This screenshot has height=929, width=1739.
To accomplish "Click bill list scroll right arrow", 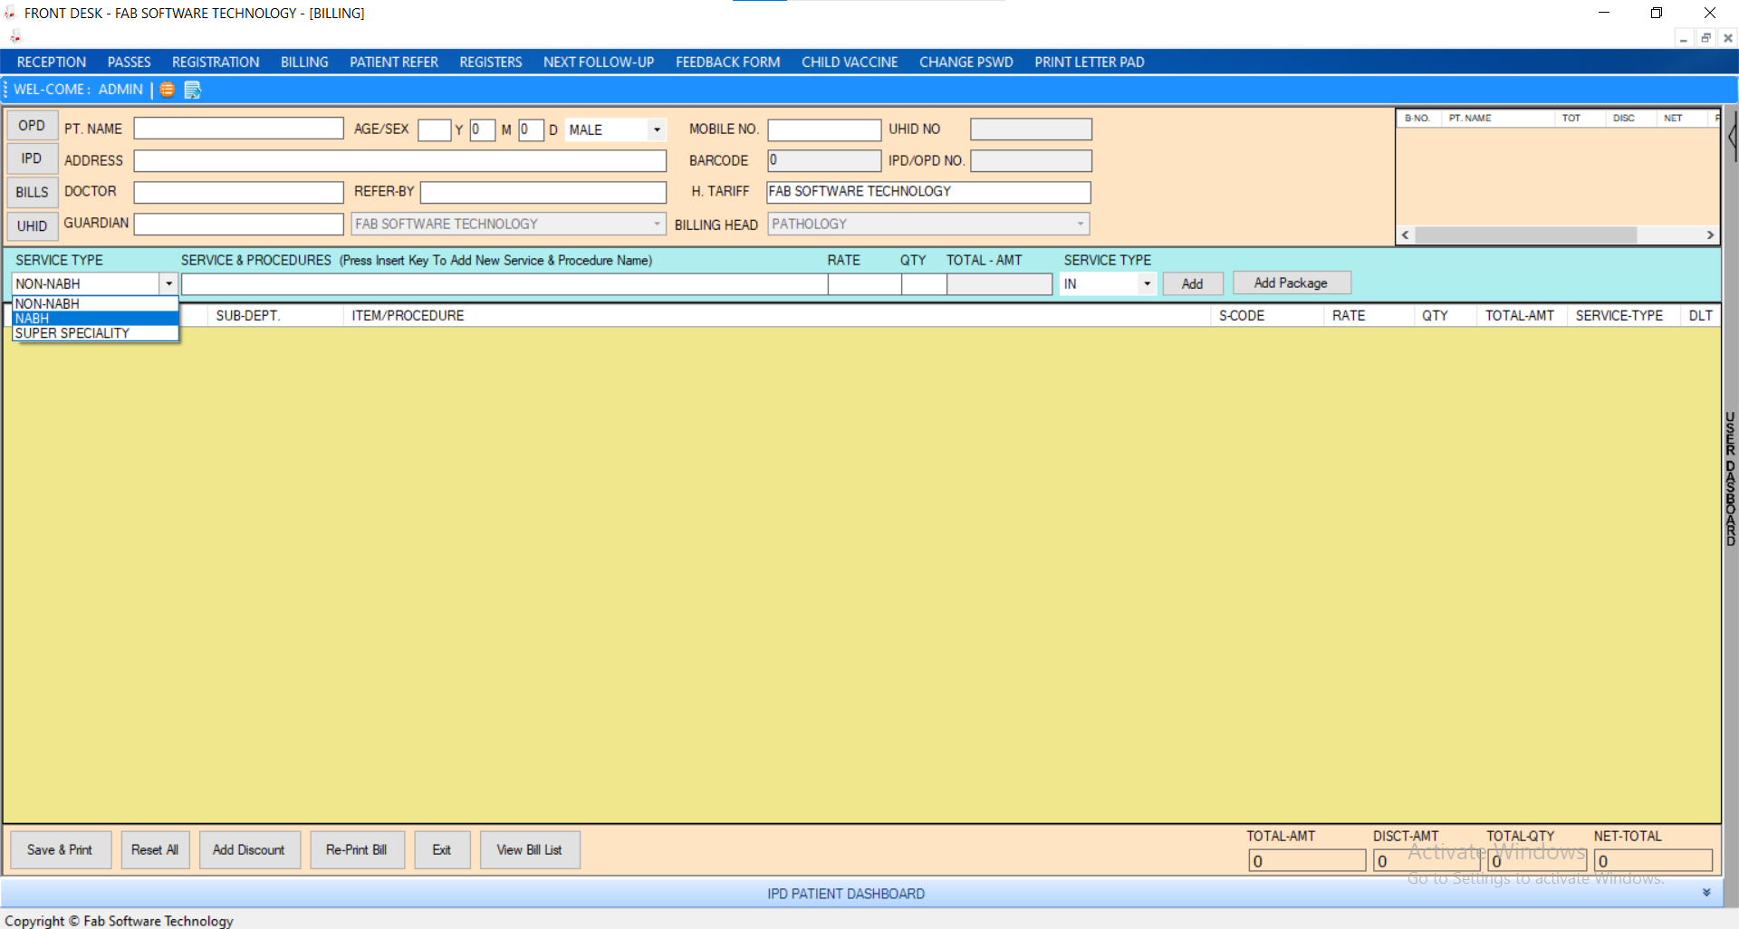I will (x=1710, y=235).
